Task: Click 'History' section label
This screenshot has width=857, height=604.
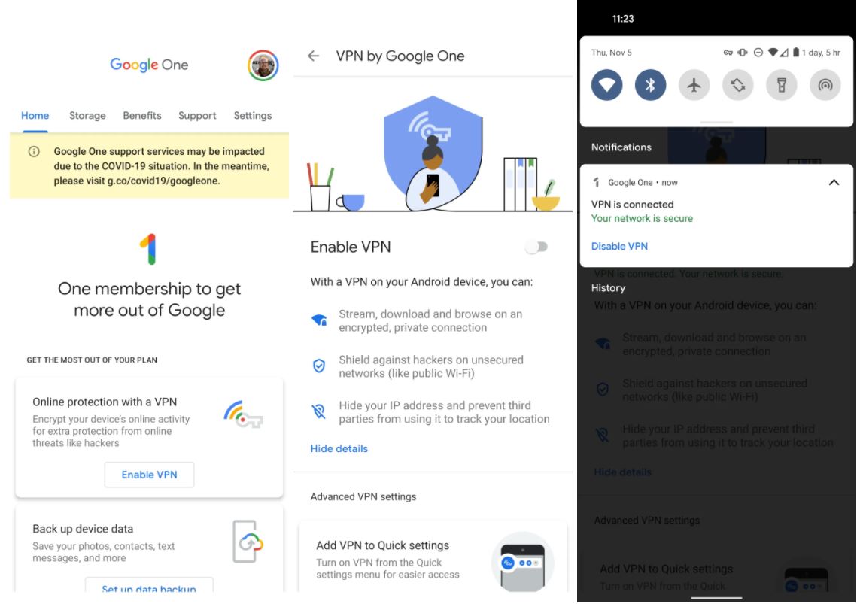Action: [608, 287]
